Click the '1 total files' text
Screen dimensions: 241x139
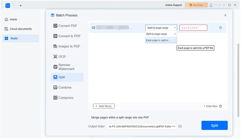click(x=210, y=106)
